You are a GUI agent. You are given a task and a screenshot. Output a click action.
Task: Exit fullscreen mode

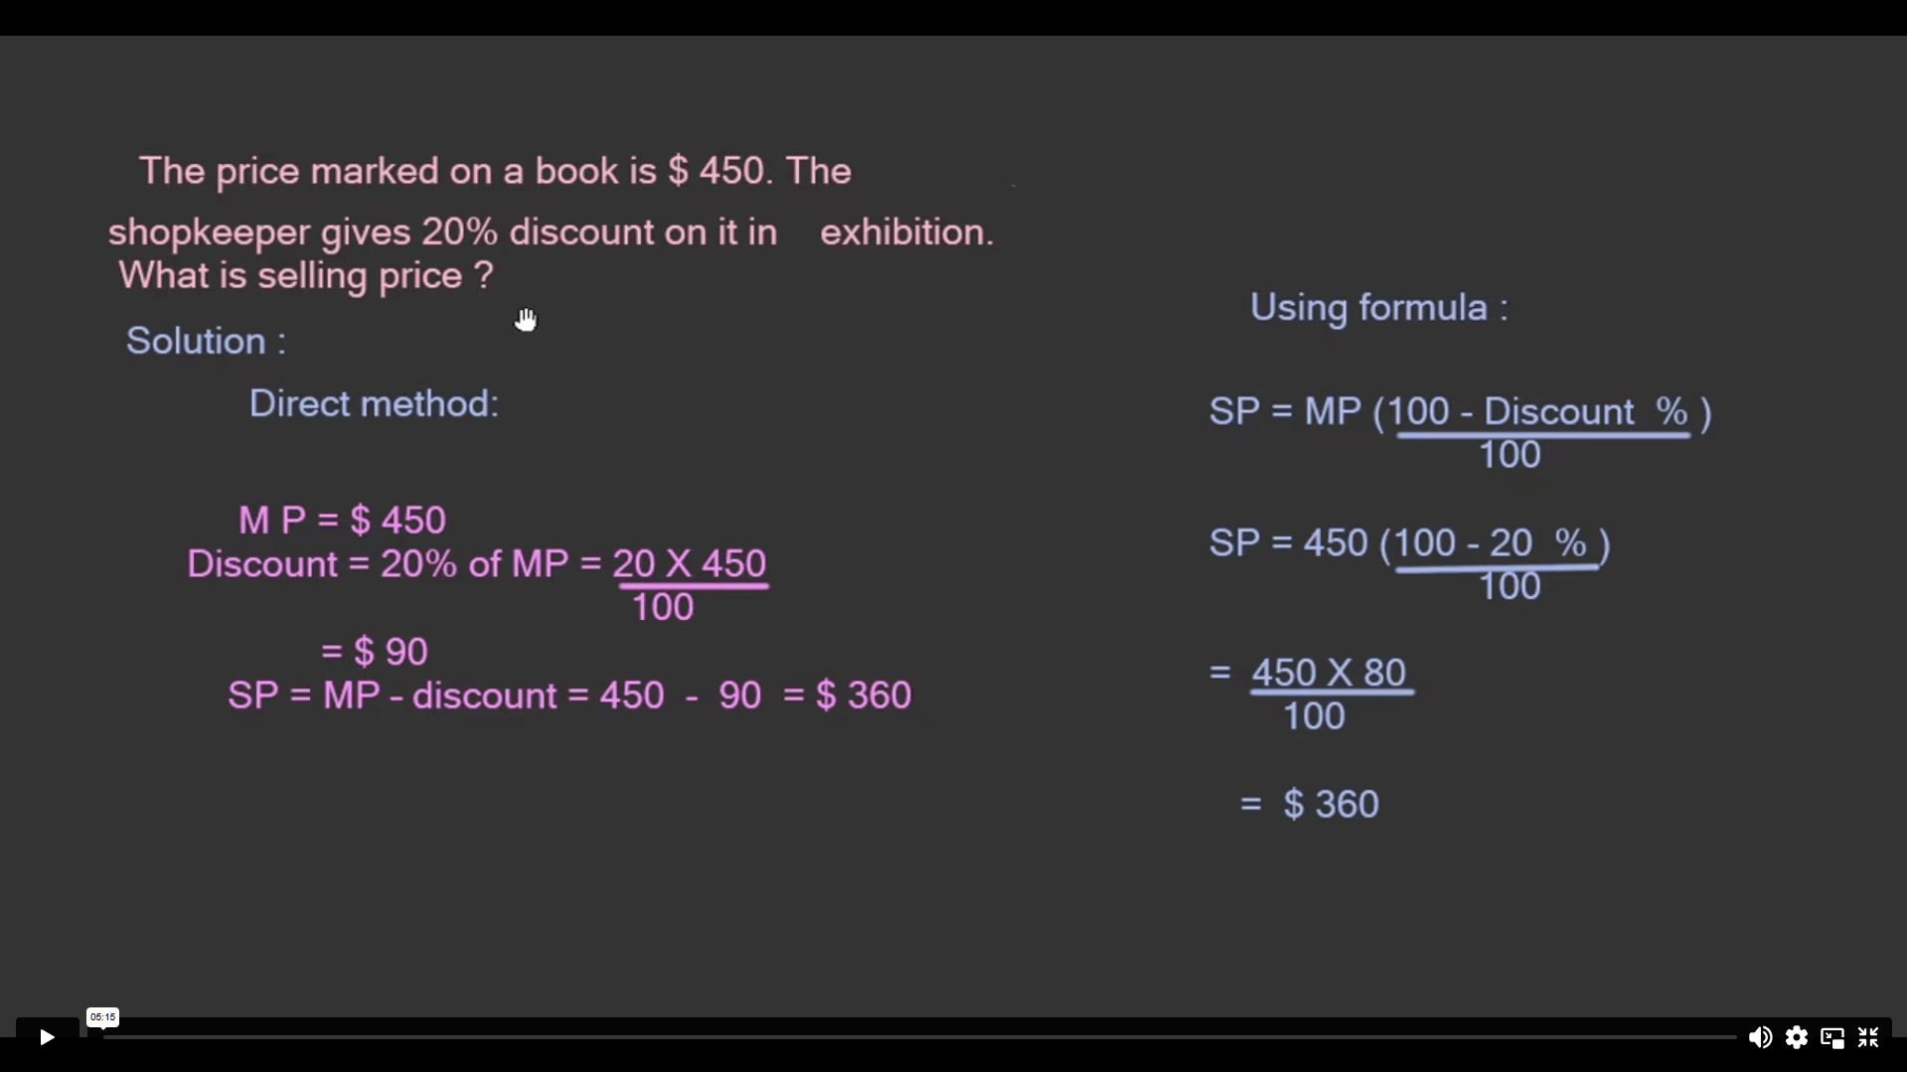(x=1868, y=1037)
